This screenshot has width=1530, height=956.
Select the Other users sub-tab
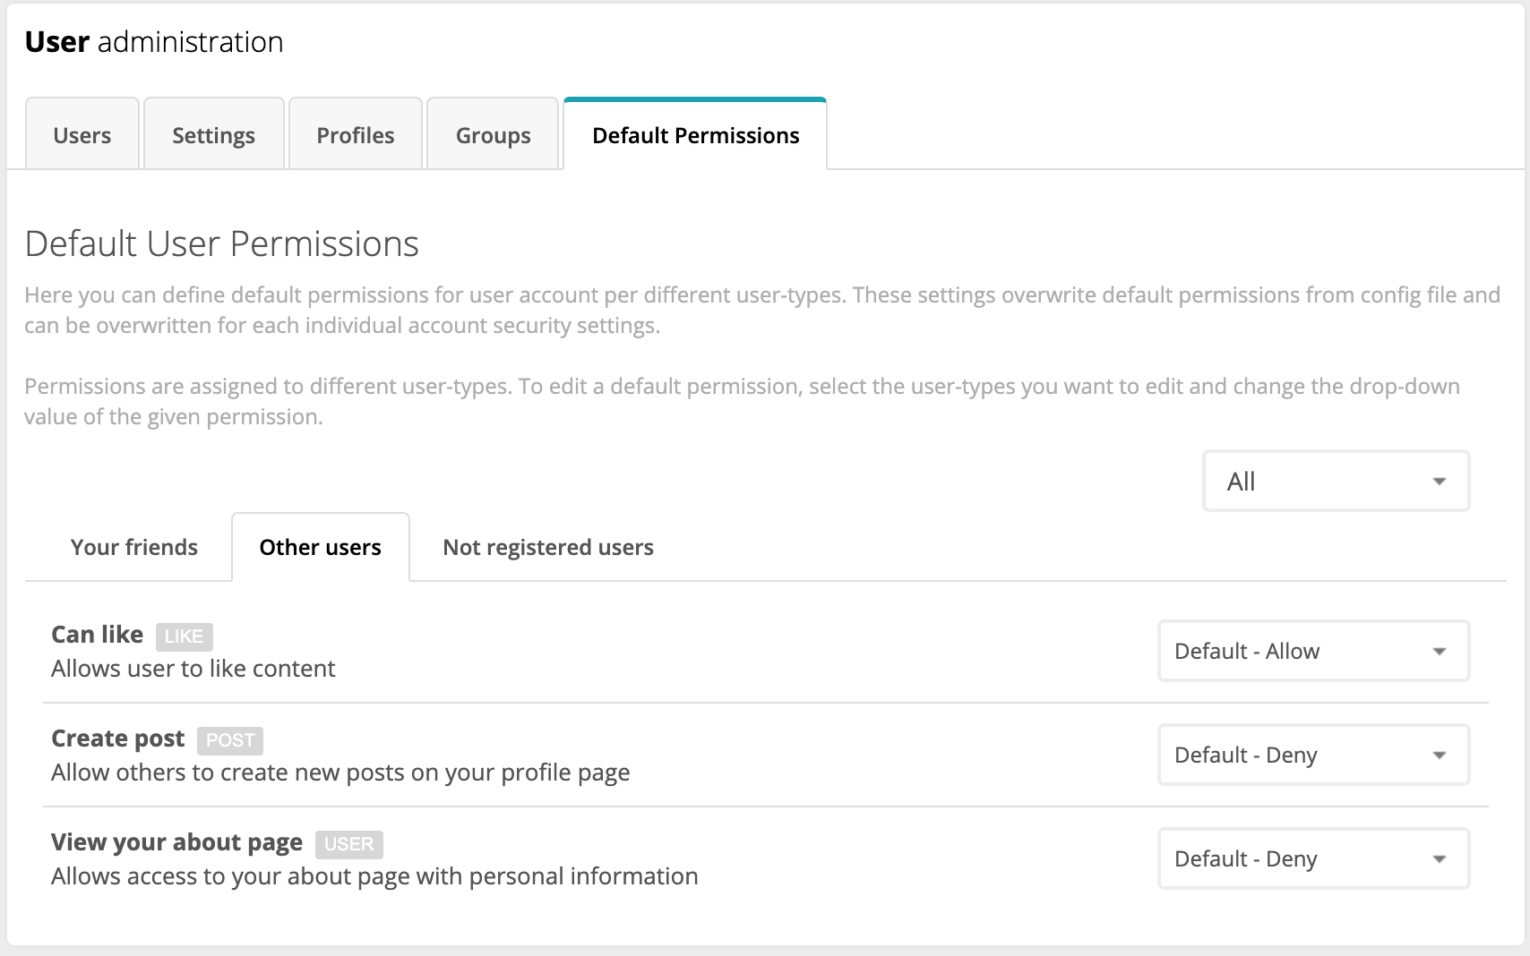(320, 547)
